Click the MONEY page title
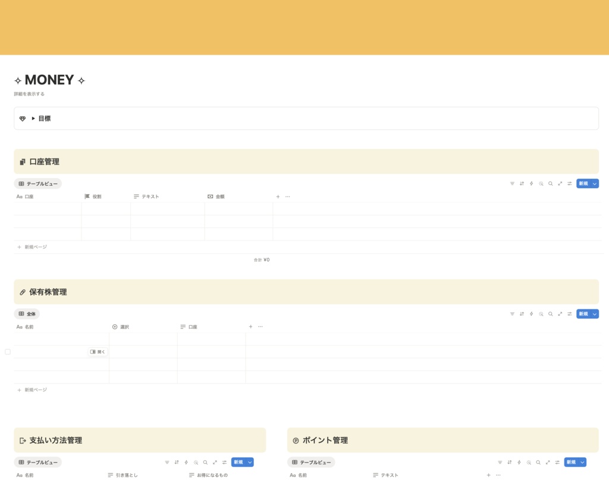 [49, 80]
